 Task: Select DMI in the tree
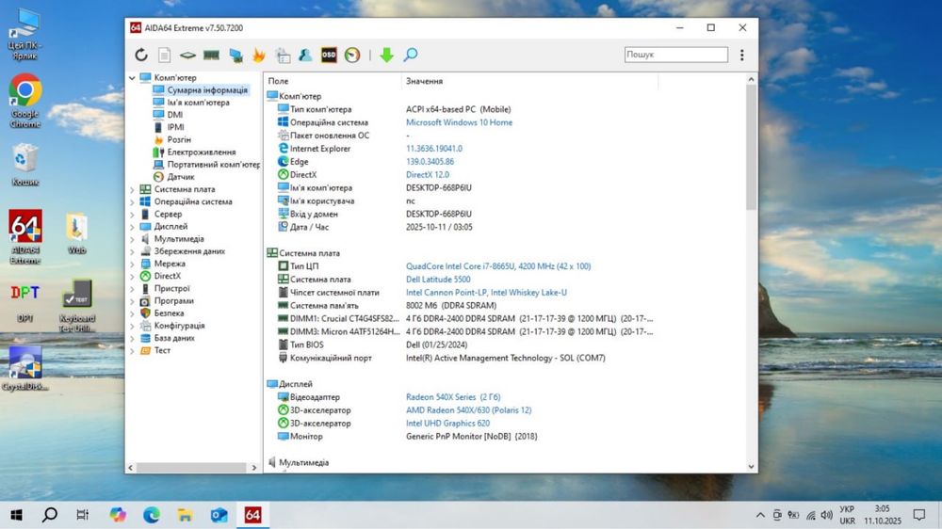(175, 115)
